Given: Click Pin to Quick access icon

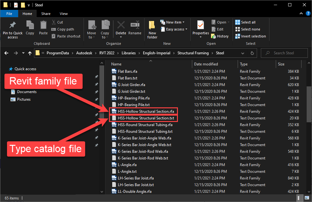Looking at the screenshot, I should pyautogui.click(x=12, y=25).
